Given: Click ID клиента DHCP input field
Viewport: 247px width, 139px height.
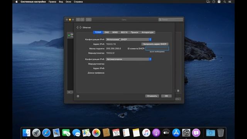Looking at the screenshot, I should pos(157,49).
